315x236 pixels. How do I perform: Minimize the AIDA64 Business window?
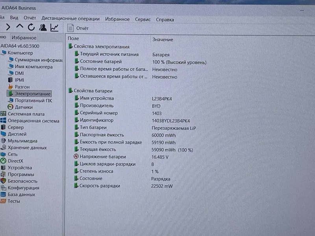click(302, 11)
